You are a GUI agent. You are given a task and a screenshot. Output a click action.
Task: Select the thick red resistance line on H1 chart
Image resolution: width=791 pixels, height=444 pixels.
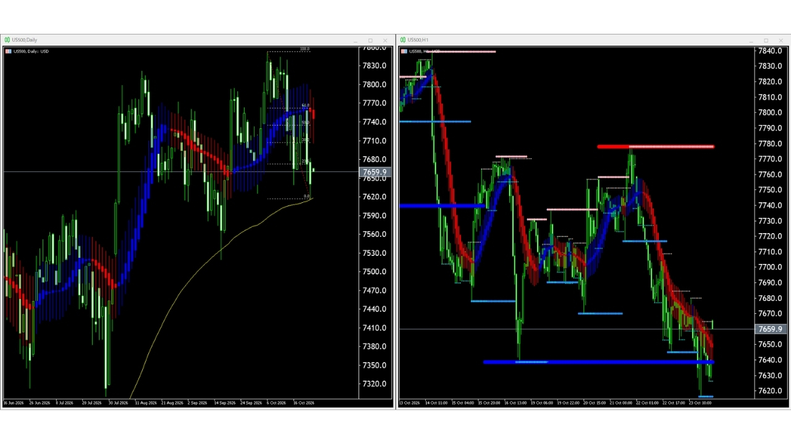pos(655,147)
